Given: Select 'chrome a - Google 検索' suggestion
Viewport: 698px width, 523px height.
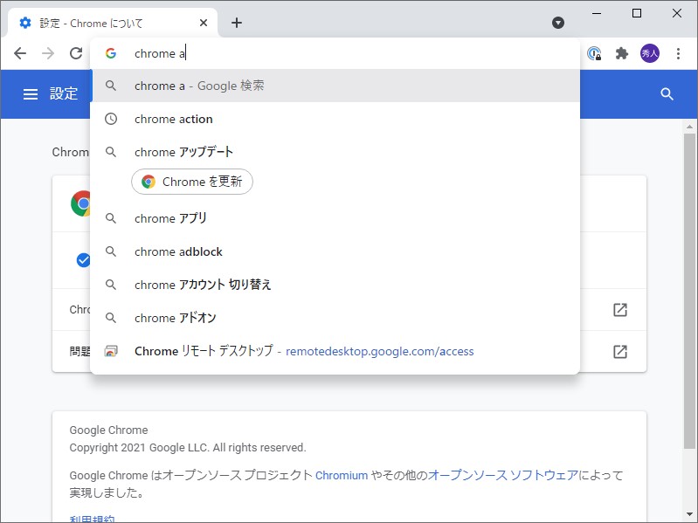Looking at the screenshot, I should (335, 86).
